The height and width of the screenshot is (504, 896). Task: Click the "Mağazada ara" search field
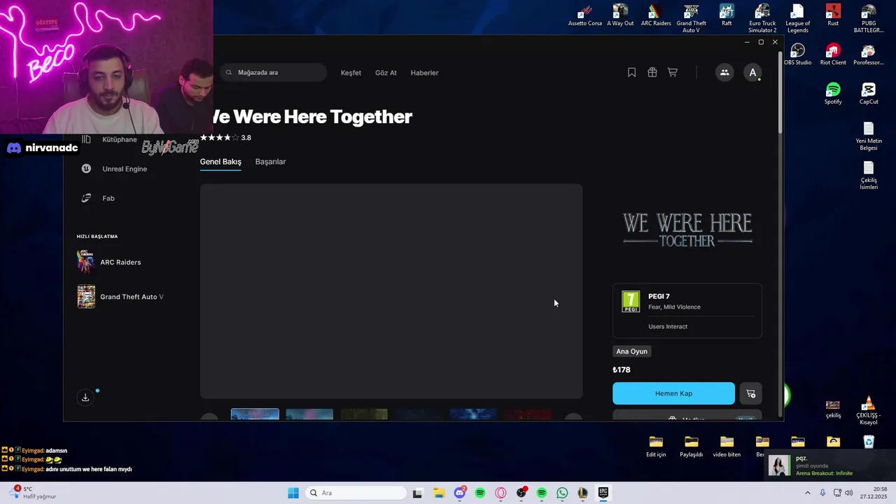point(274,72)
